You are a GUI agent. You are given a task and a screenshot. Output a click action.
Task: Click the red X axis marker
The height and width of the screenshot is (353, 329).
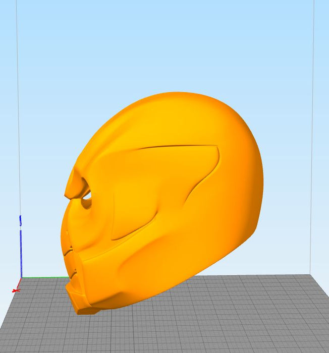pyautogui.click(x=15, y=290)
